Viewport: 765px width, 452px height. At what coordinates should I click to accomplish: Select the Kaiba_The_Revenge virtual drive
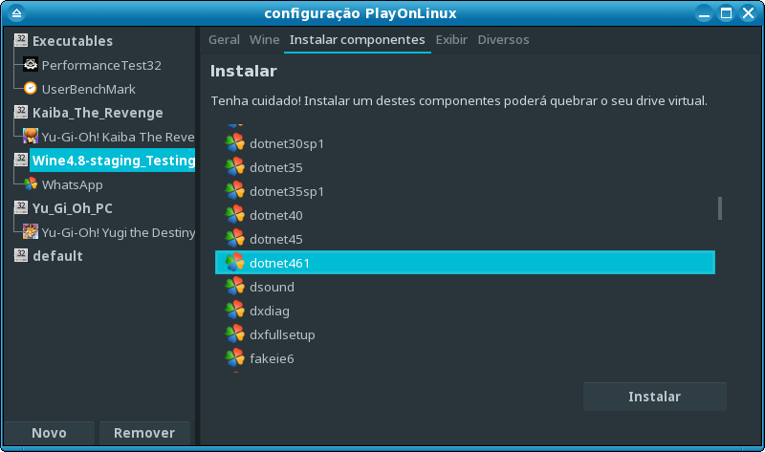[x=97, y=113]
